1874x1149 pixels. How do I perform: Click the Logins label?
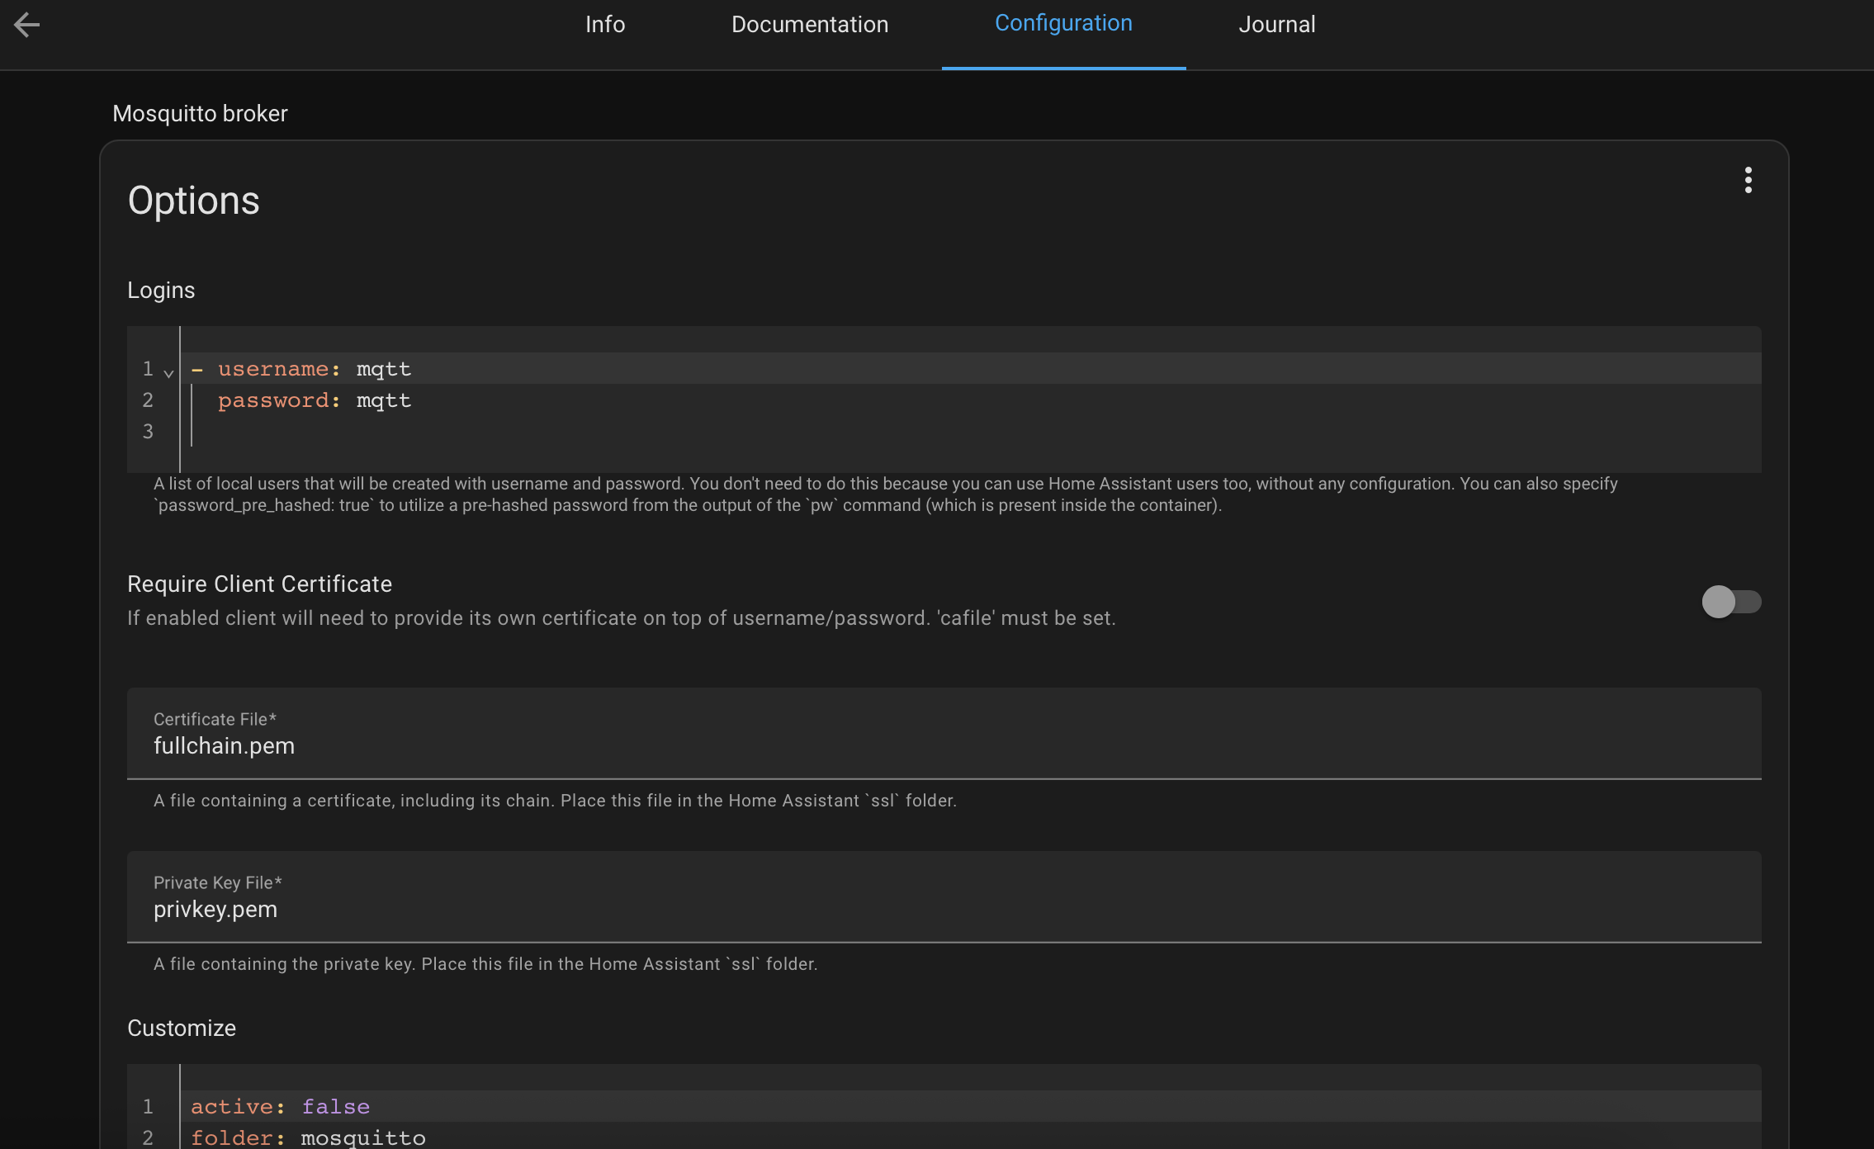[x=161, y=290]
